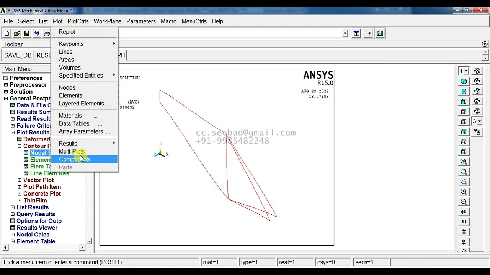This screenshot has height=275, width=490.
Task: Click Main Menu horizontal scroll right arrow
Action: point(82,247)
